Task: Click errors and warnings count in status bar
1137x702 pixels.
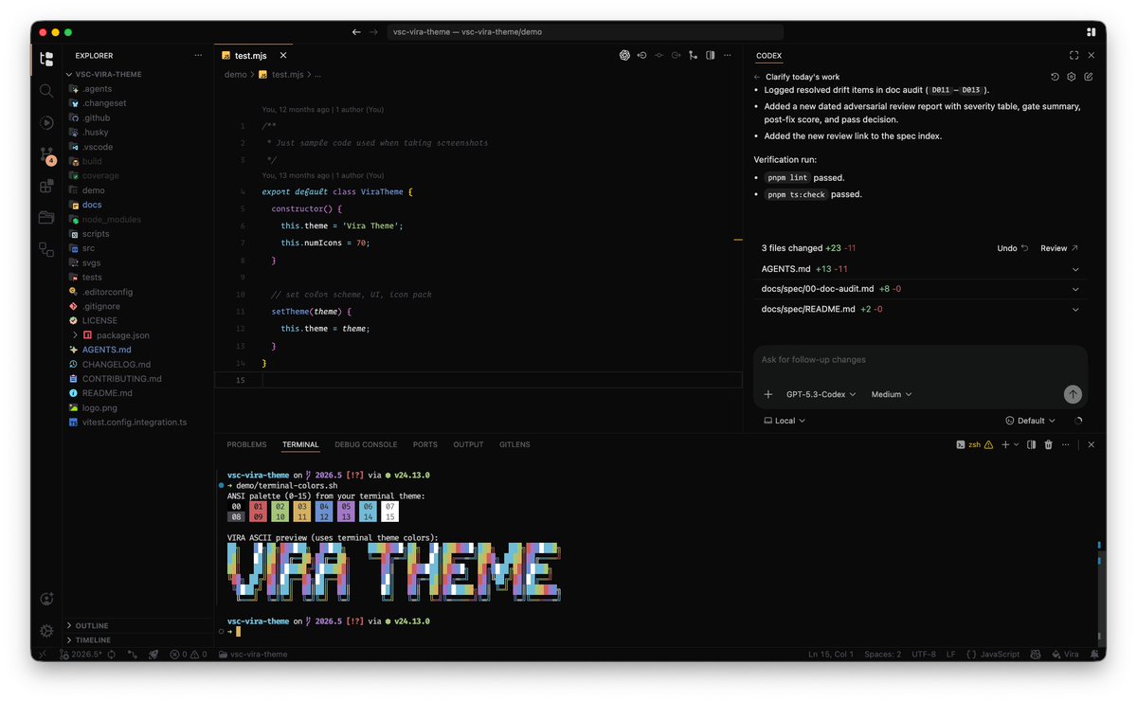Action: pos(190,655)
